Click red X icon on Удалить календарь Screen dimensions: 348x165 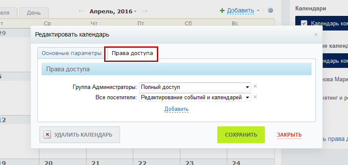(47, 135)
